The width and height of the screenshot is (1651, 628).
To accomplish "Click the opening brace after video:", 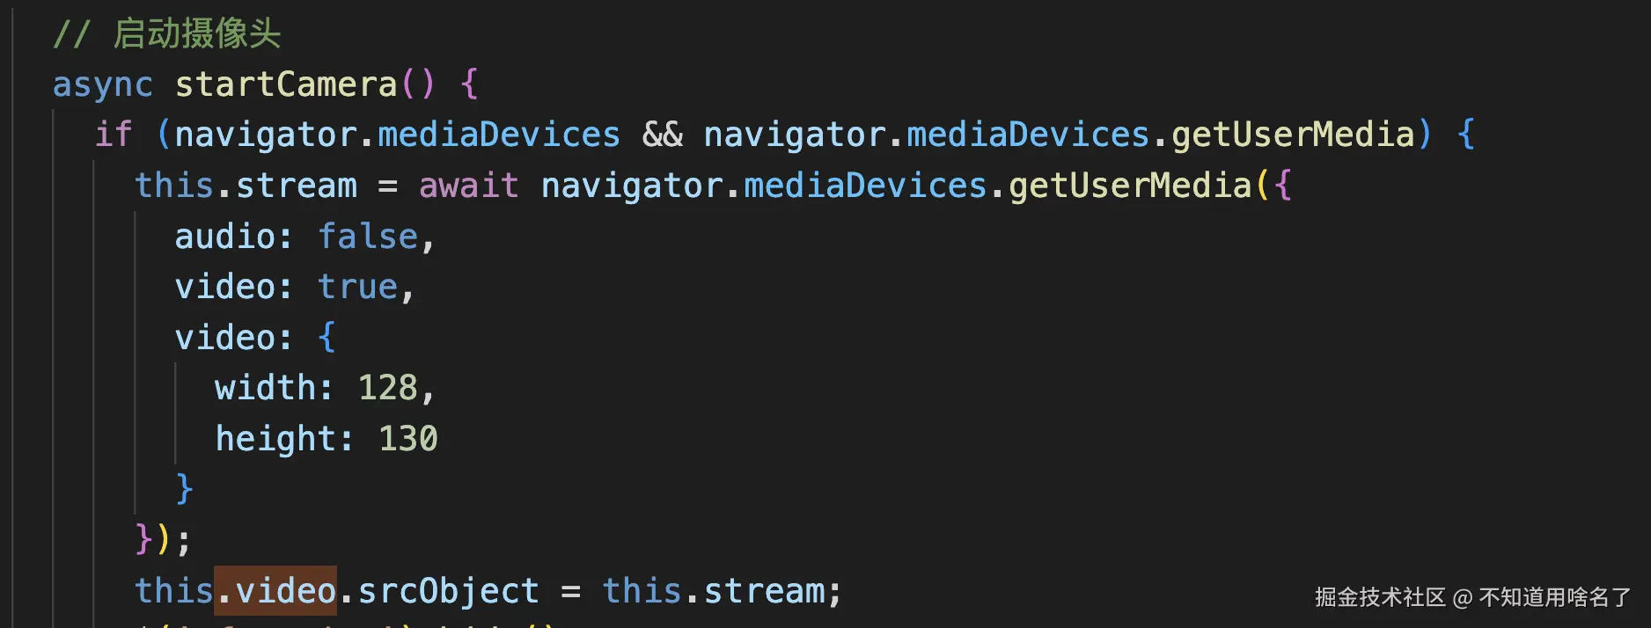I will 327,337.
